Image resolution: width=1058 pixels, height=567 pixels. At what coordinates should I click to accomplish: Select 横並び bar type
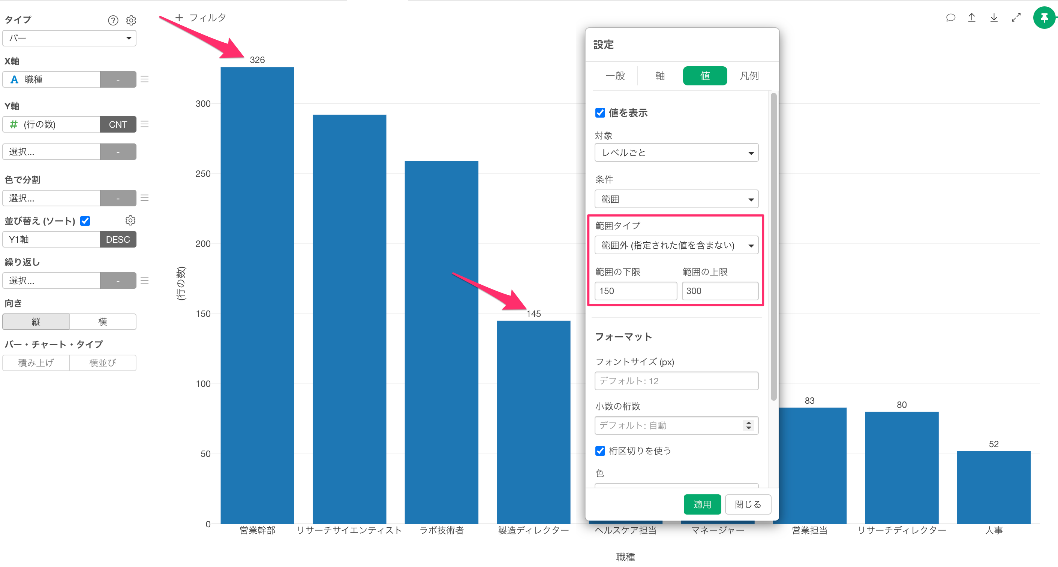(x=103, y=363)
